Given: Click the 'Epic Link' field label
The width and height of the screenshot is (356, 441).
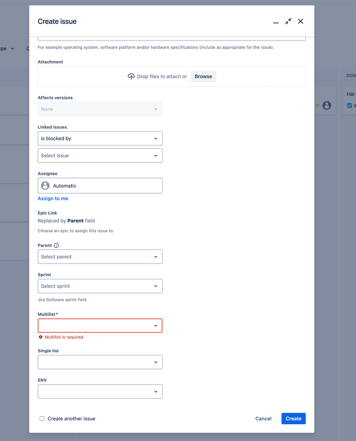Looking at the screenshot, I should pyautogui.click(x=47, y=213).
